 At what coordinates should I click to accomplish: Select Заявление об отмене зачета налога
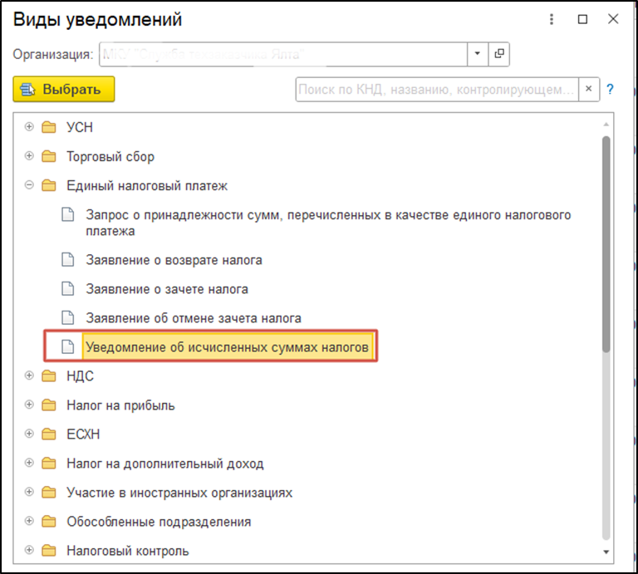[x=194, y=318]
